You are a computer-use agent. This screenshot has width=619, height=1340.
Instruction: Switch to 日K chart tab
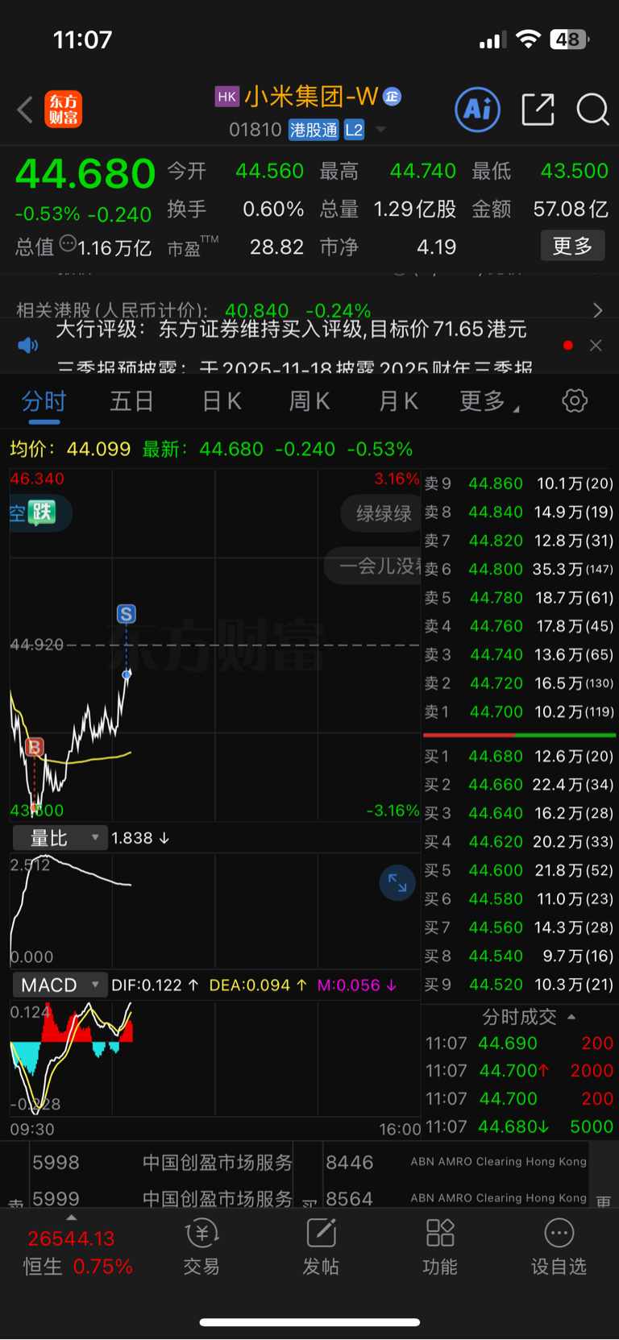tap(222, 401)
